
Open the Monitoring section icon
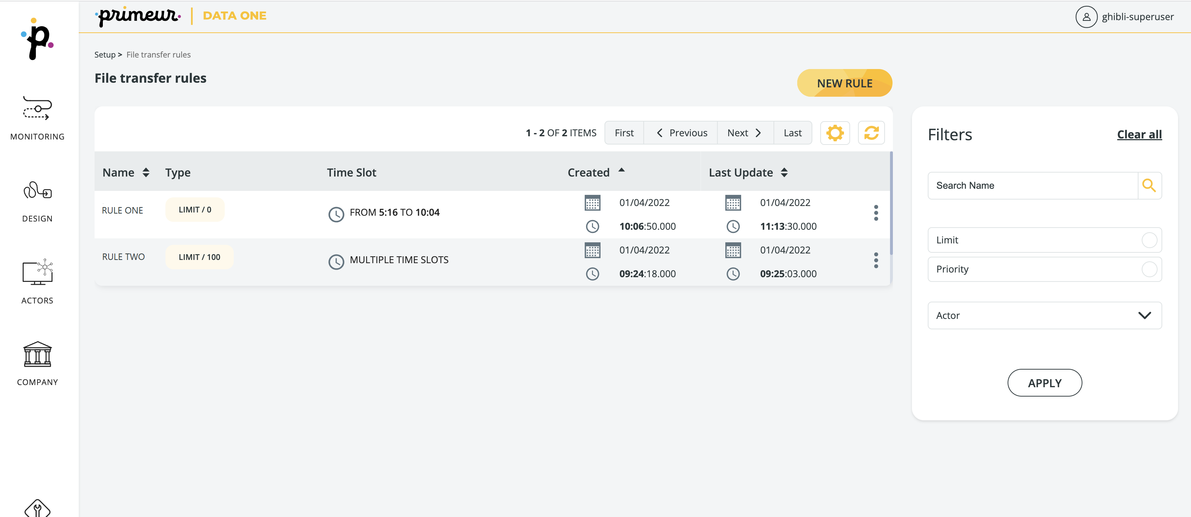pos(37,109)
